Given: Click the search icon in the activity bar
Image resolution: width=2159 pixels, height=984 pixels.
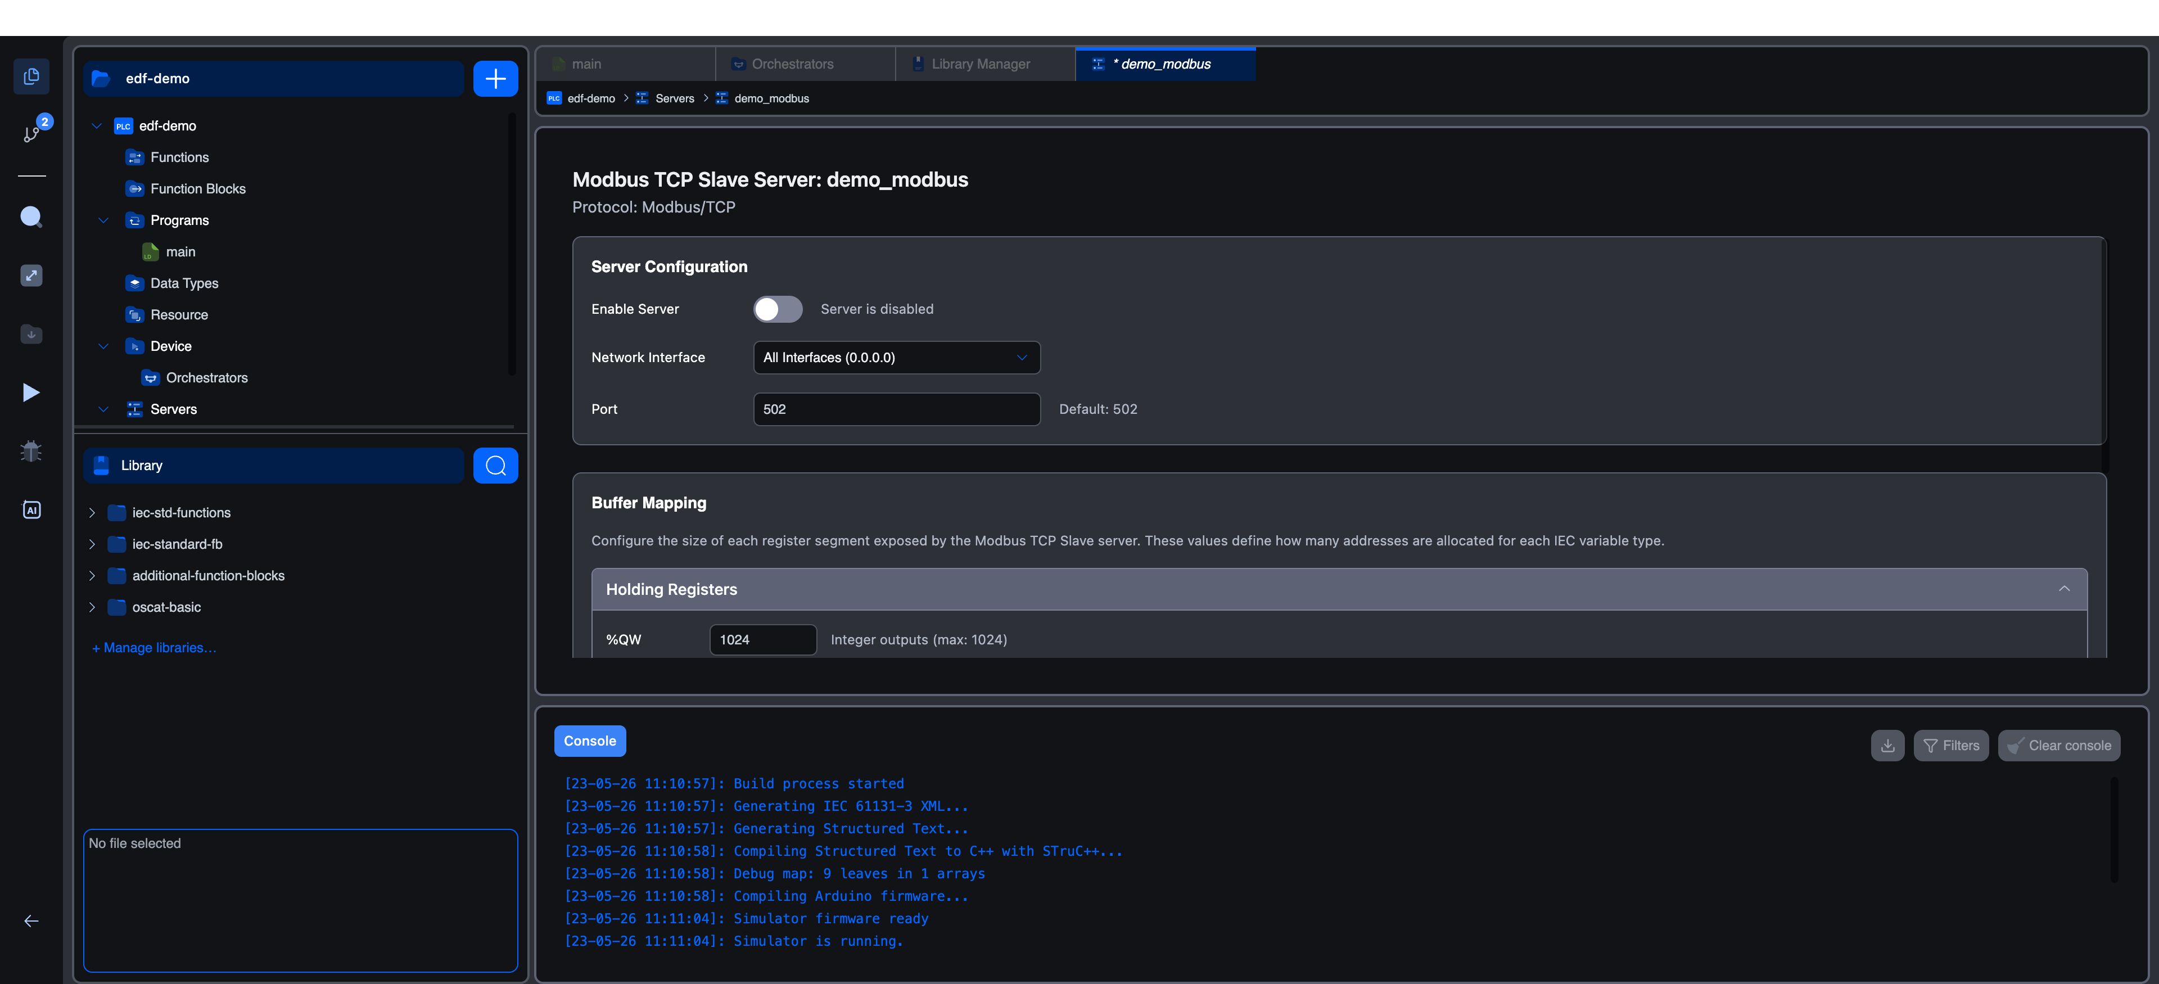Looking at the screenshot, I should click(x=31, y=217).
